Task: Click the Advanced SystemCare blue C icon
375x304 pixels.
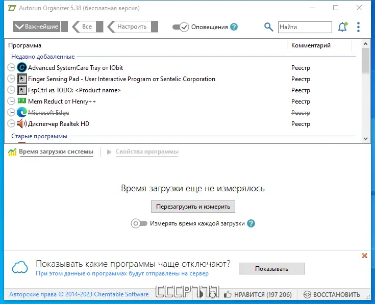Action: 22,68
